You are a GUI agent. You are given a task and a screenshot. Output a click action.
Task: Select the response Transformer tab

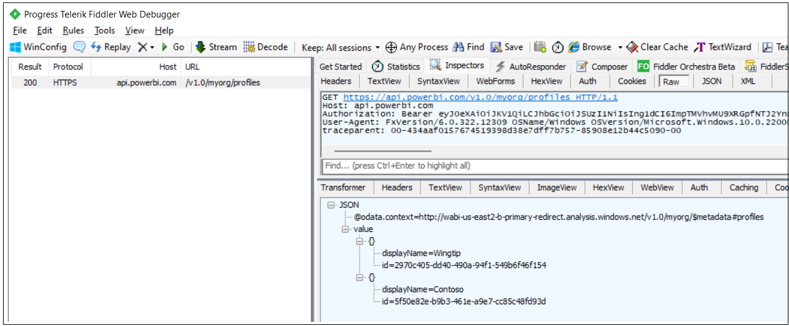pos(343,187)
